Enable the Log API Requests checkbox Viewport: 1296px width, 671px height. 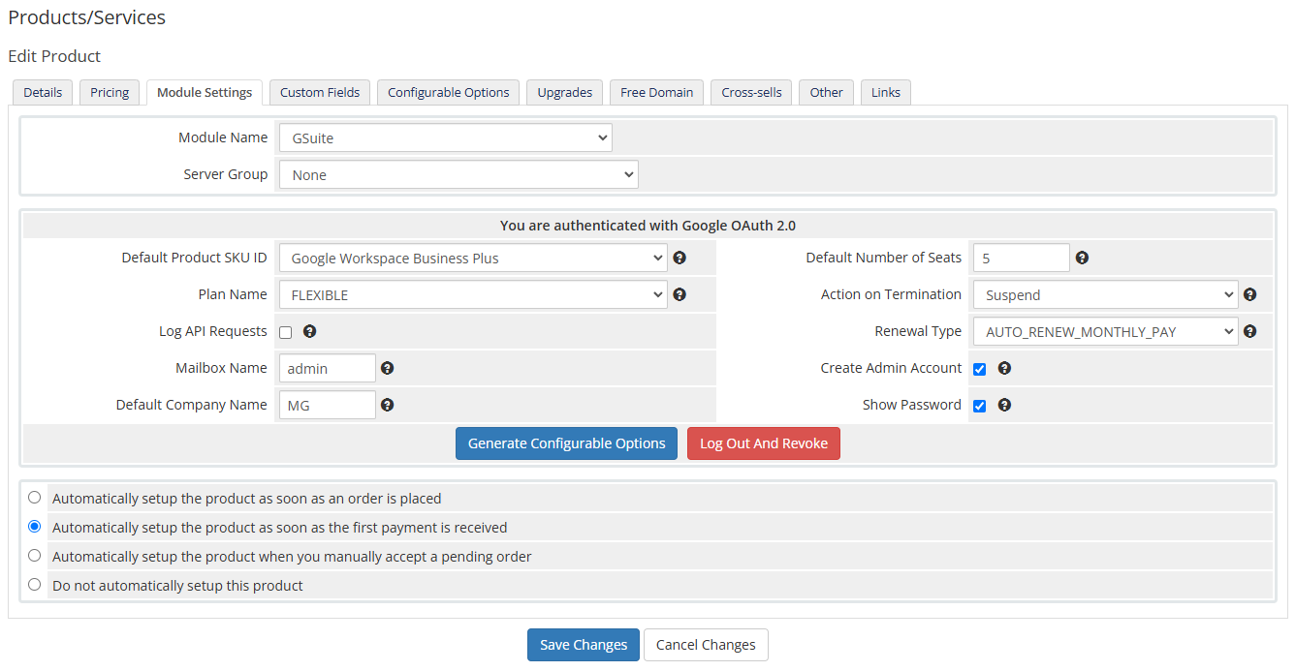[x=285, y=331]
